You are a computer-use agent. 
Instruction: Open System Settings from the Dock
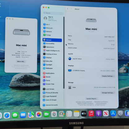120,113
